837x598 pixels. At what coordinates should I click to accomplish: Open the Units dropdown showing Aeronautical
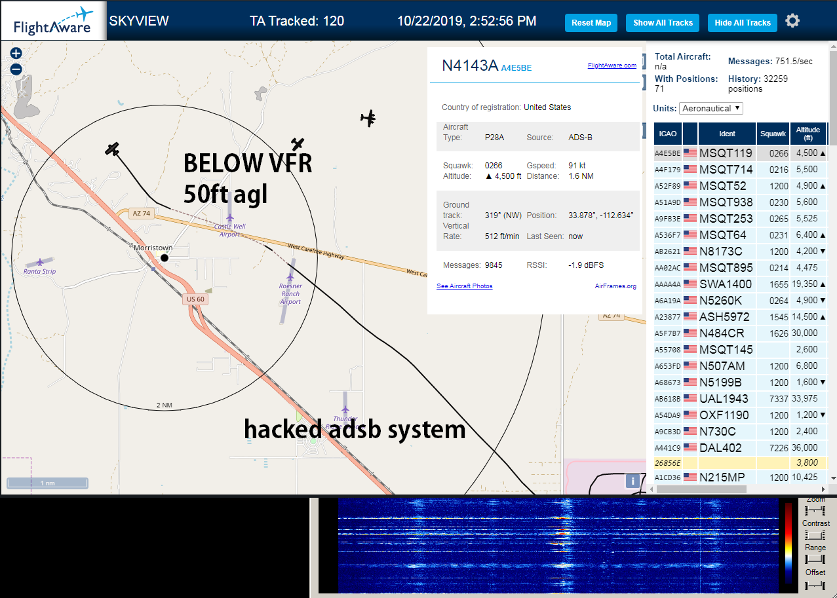[711, 108]
